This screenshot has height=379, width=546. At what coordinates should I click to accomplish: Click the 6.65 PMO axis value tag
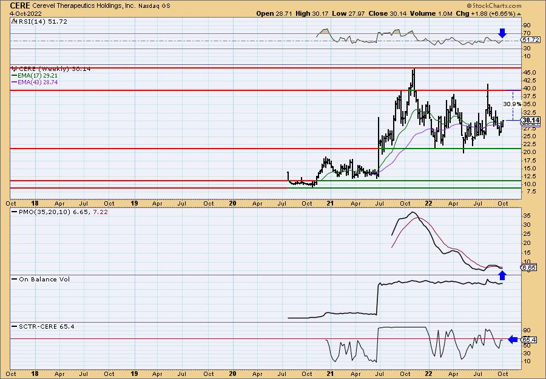pos(528,267)
